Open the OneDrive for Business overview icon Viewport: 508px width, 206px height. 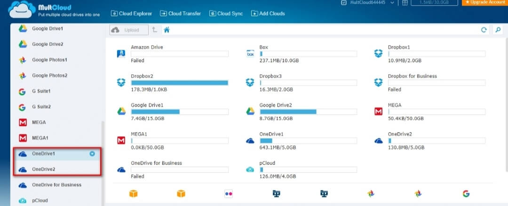point(121,170)
